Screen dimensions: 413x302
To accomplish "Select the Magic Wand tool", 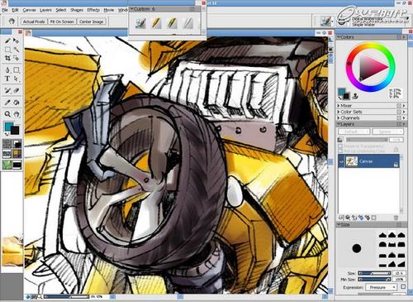I will tap(17, 50).
